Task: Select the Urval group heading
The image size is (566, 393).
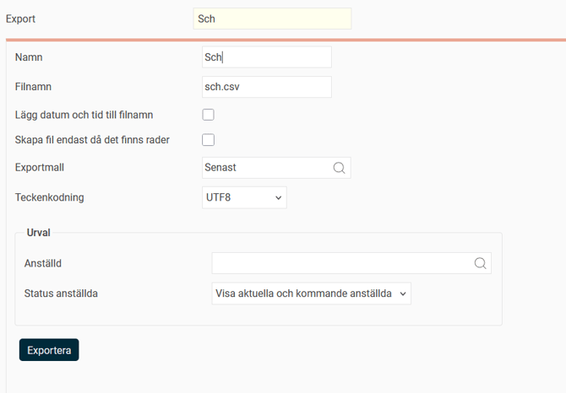Action: (38, 232)
